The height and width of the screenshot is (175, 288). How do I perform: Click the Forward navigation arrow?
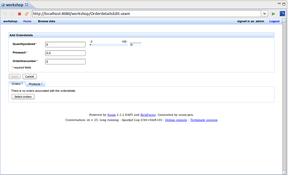(12, 13)
